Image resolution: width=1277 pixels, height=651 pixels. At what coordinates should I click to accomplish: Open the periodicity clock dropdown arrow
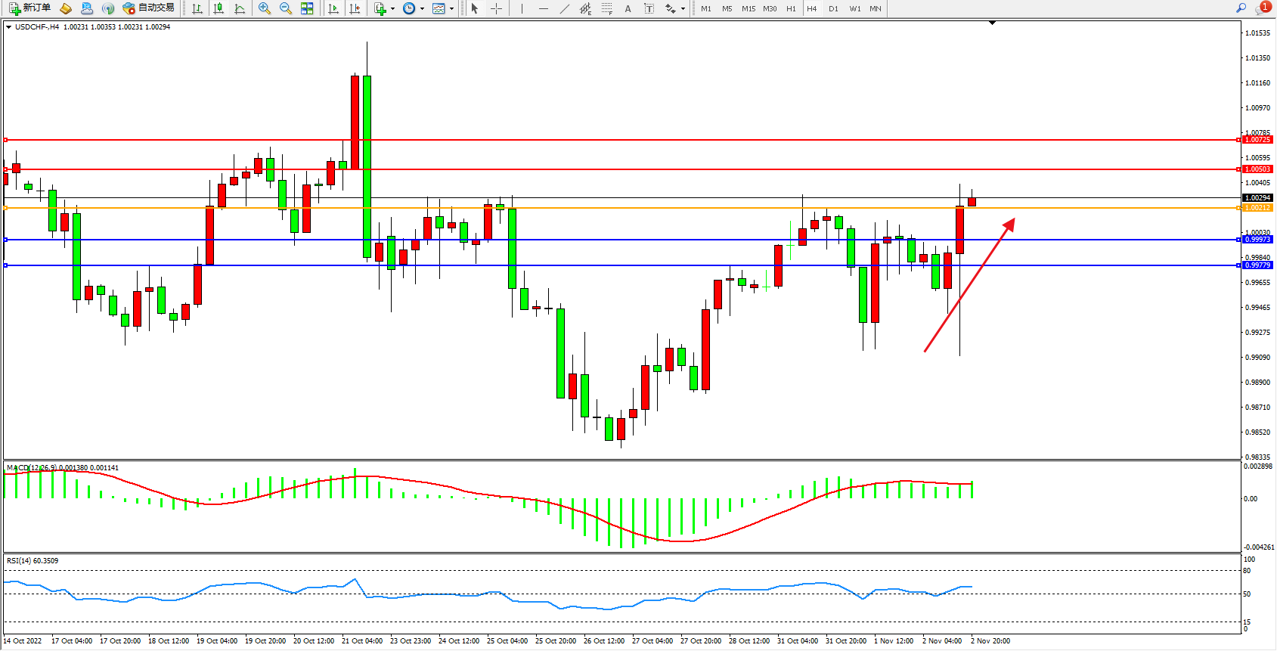point(422,9)
